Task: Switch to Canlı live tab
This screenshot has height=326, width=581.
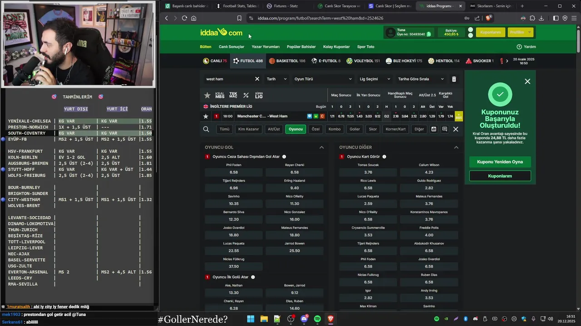Action: (215, 61)
